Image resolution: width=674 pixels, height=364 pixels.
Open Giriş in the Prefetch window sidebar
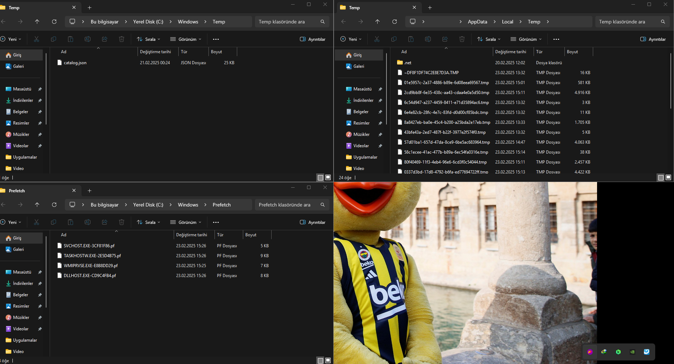tap(21, 238)
